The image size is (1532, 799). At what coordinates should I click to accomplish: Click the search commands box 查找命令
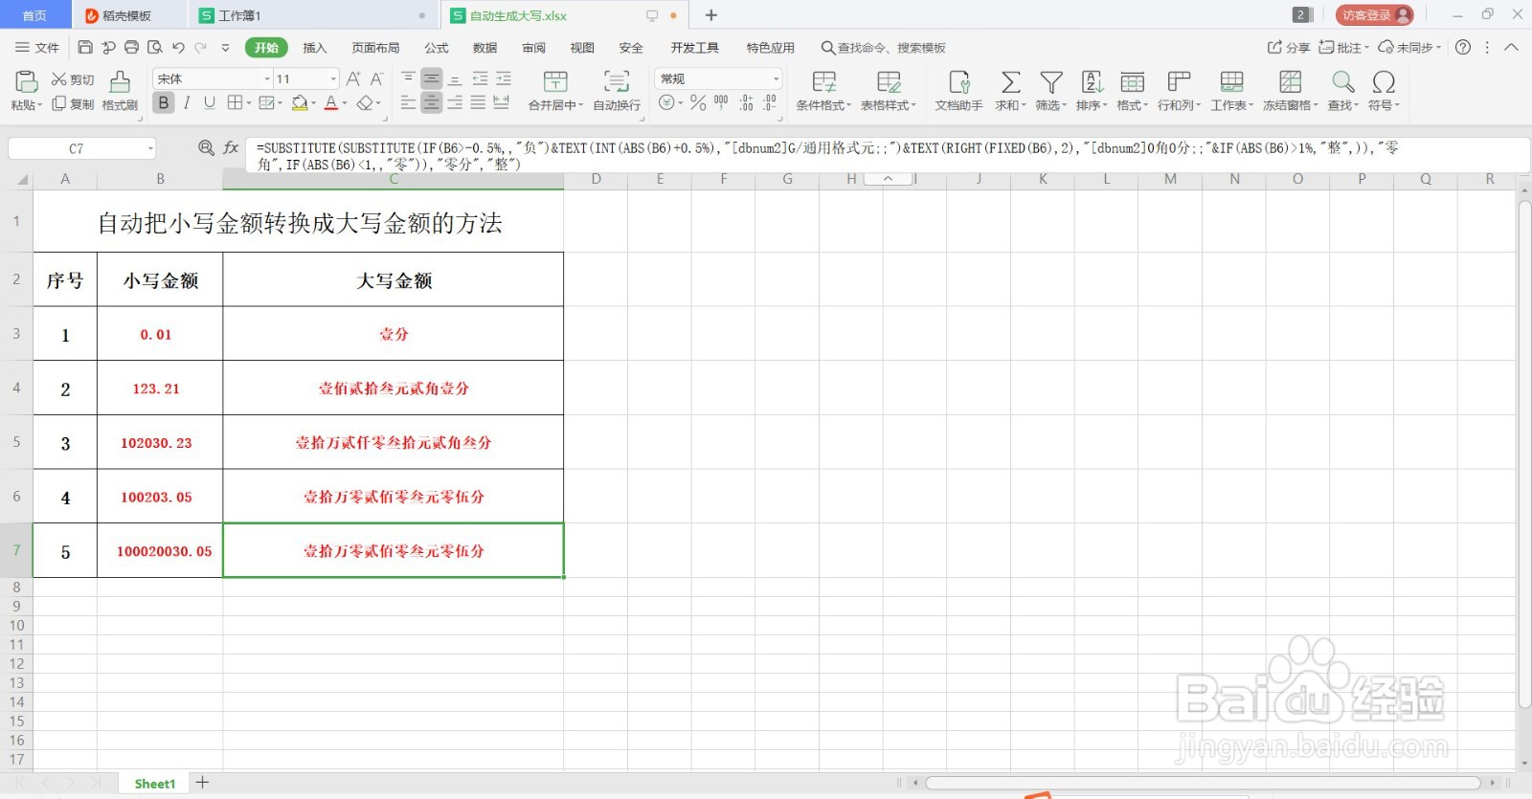[x=884, y=48]
